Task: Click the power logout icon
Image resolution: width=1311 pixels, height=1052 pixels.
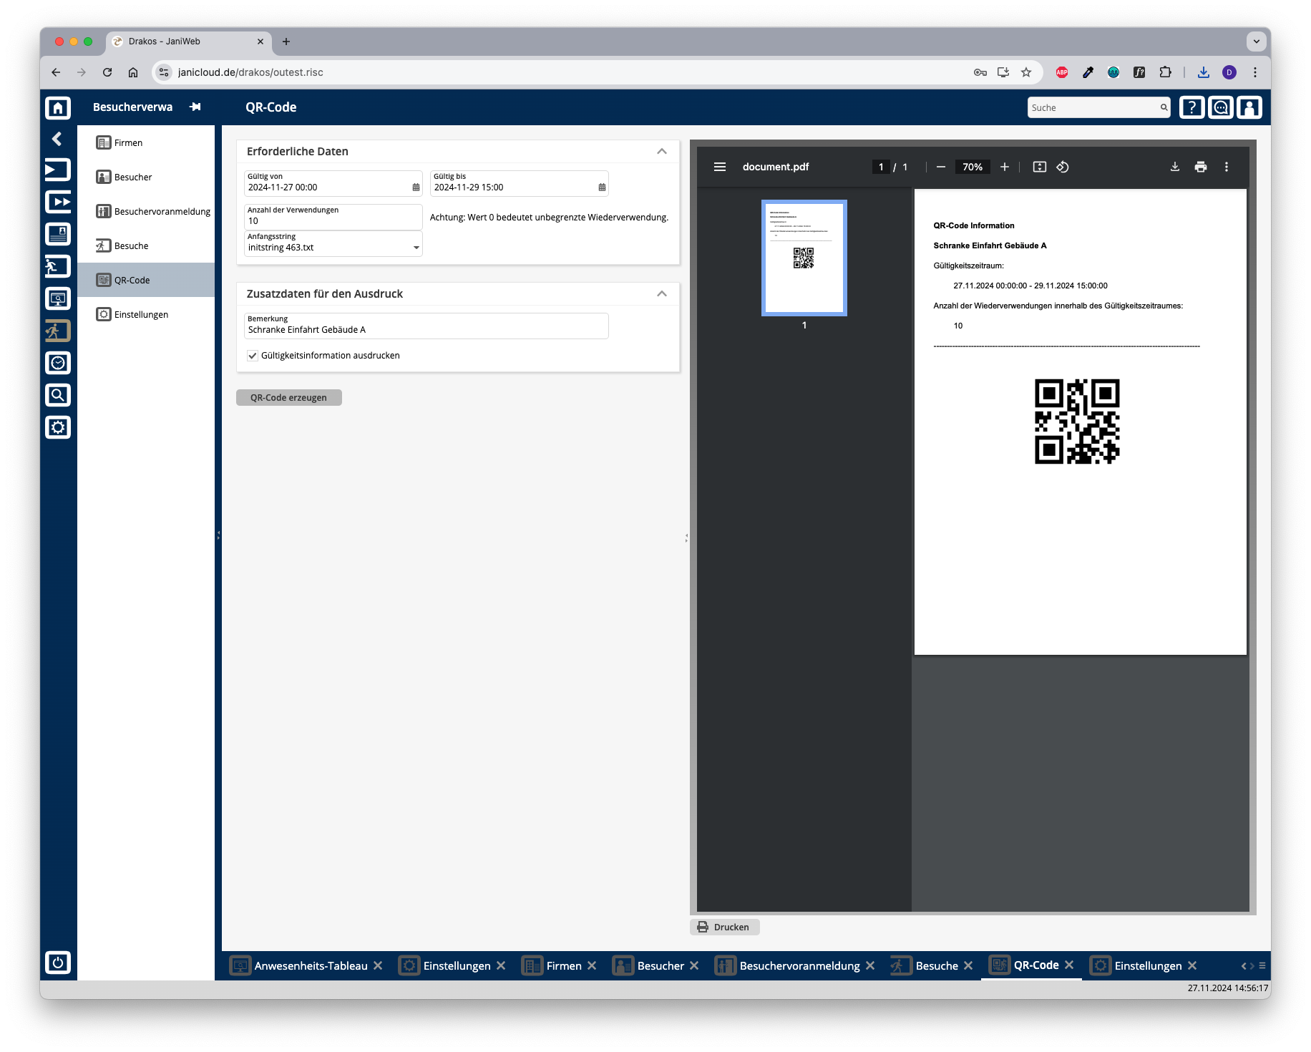Action: (58, 962)
